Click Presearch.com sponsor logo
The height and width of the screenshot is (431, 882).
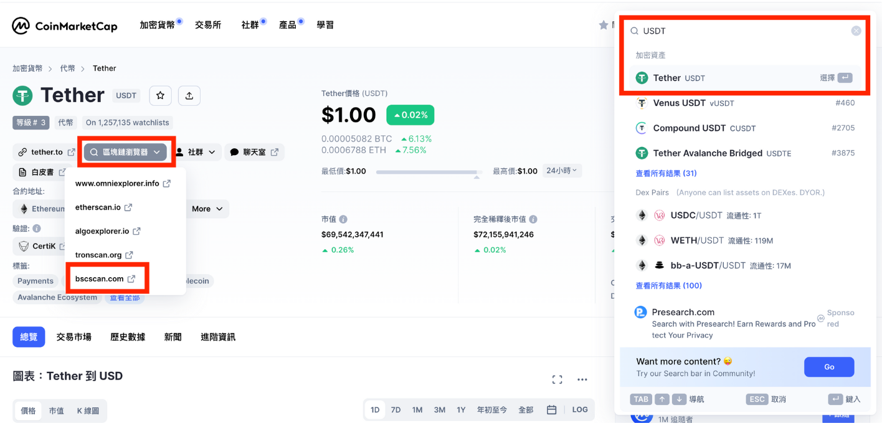pos(641,312)
